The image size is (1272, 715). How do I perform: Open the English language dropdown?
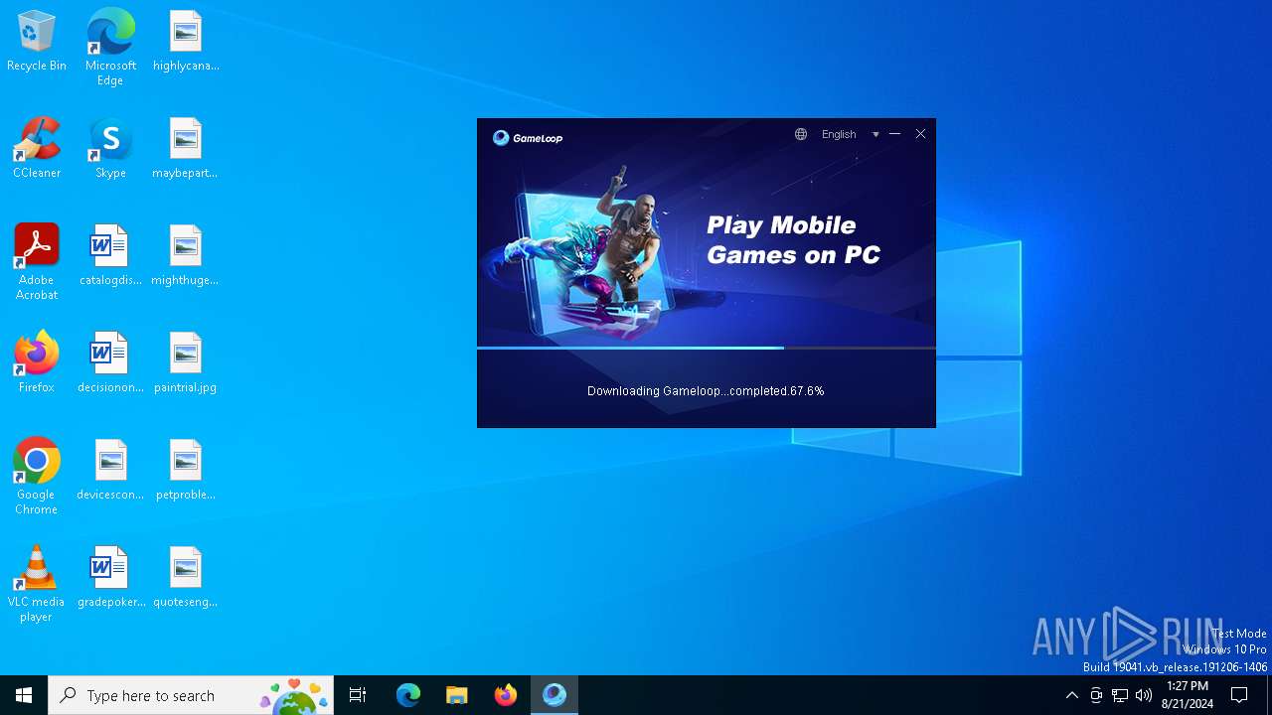pos(850,134)
